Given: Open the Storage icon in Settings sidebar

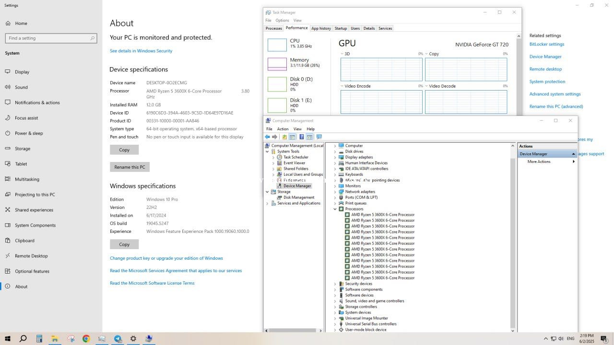Looking at the screenshot, I should [x=8, y=149].
